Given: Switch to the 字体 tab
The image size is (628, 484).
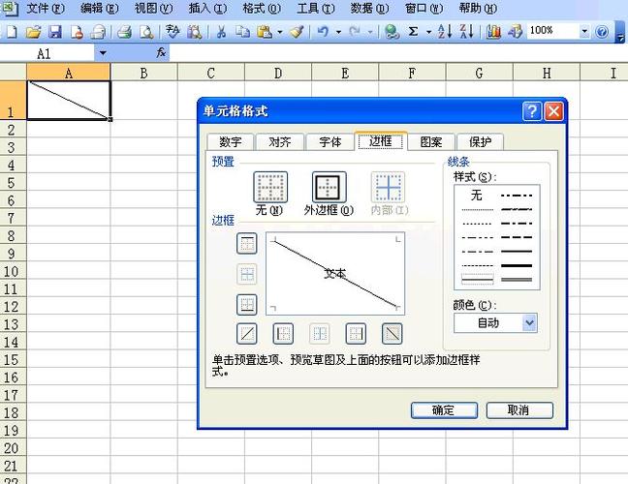Looking at the screenshot, I should (330, 142).
